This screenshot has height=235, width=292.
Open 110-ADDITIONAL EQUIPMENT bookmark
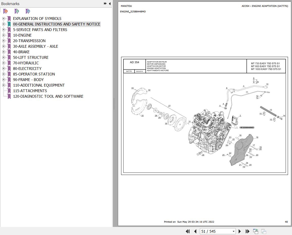(39, 85)
